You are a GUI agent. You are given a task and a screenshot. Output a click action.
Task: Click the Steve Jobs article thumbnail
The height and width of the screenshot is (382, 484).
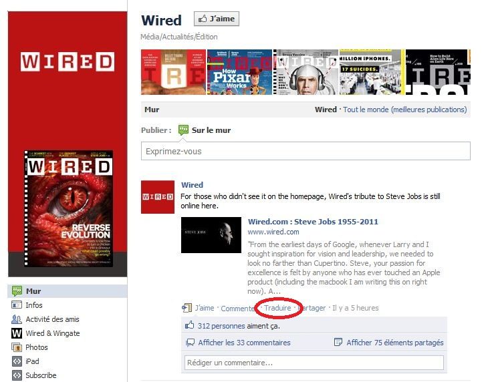(211, 235)
